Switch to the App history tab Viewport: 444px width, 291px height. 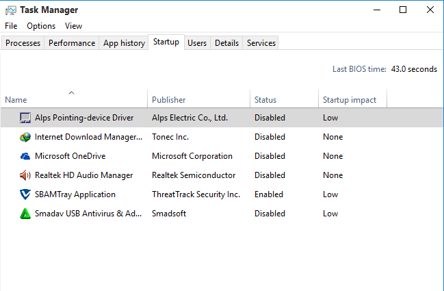click(124, 43)
